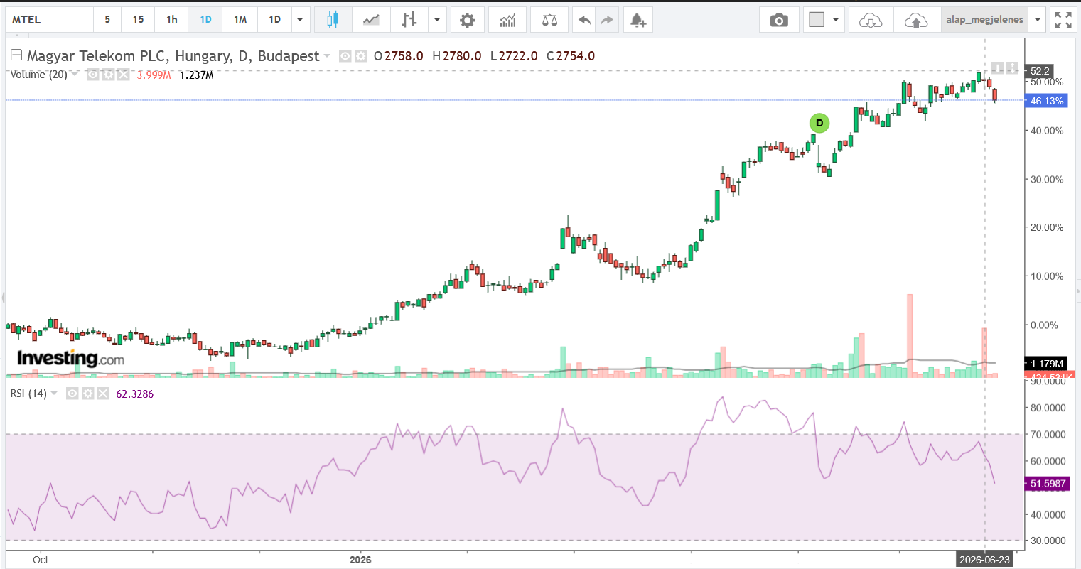
Task: Switch to the area chart style
Action: point(371,20)
